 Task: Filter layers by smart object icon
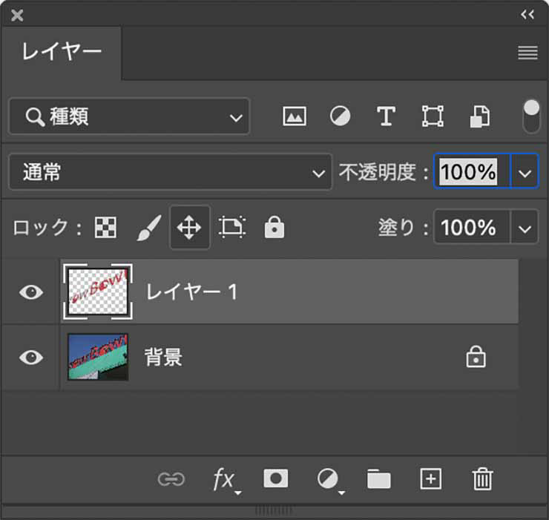480,116
